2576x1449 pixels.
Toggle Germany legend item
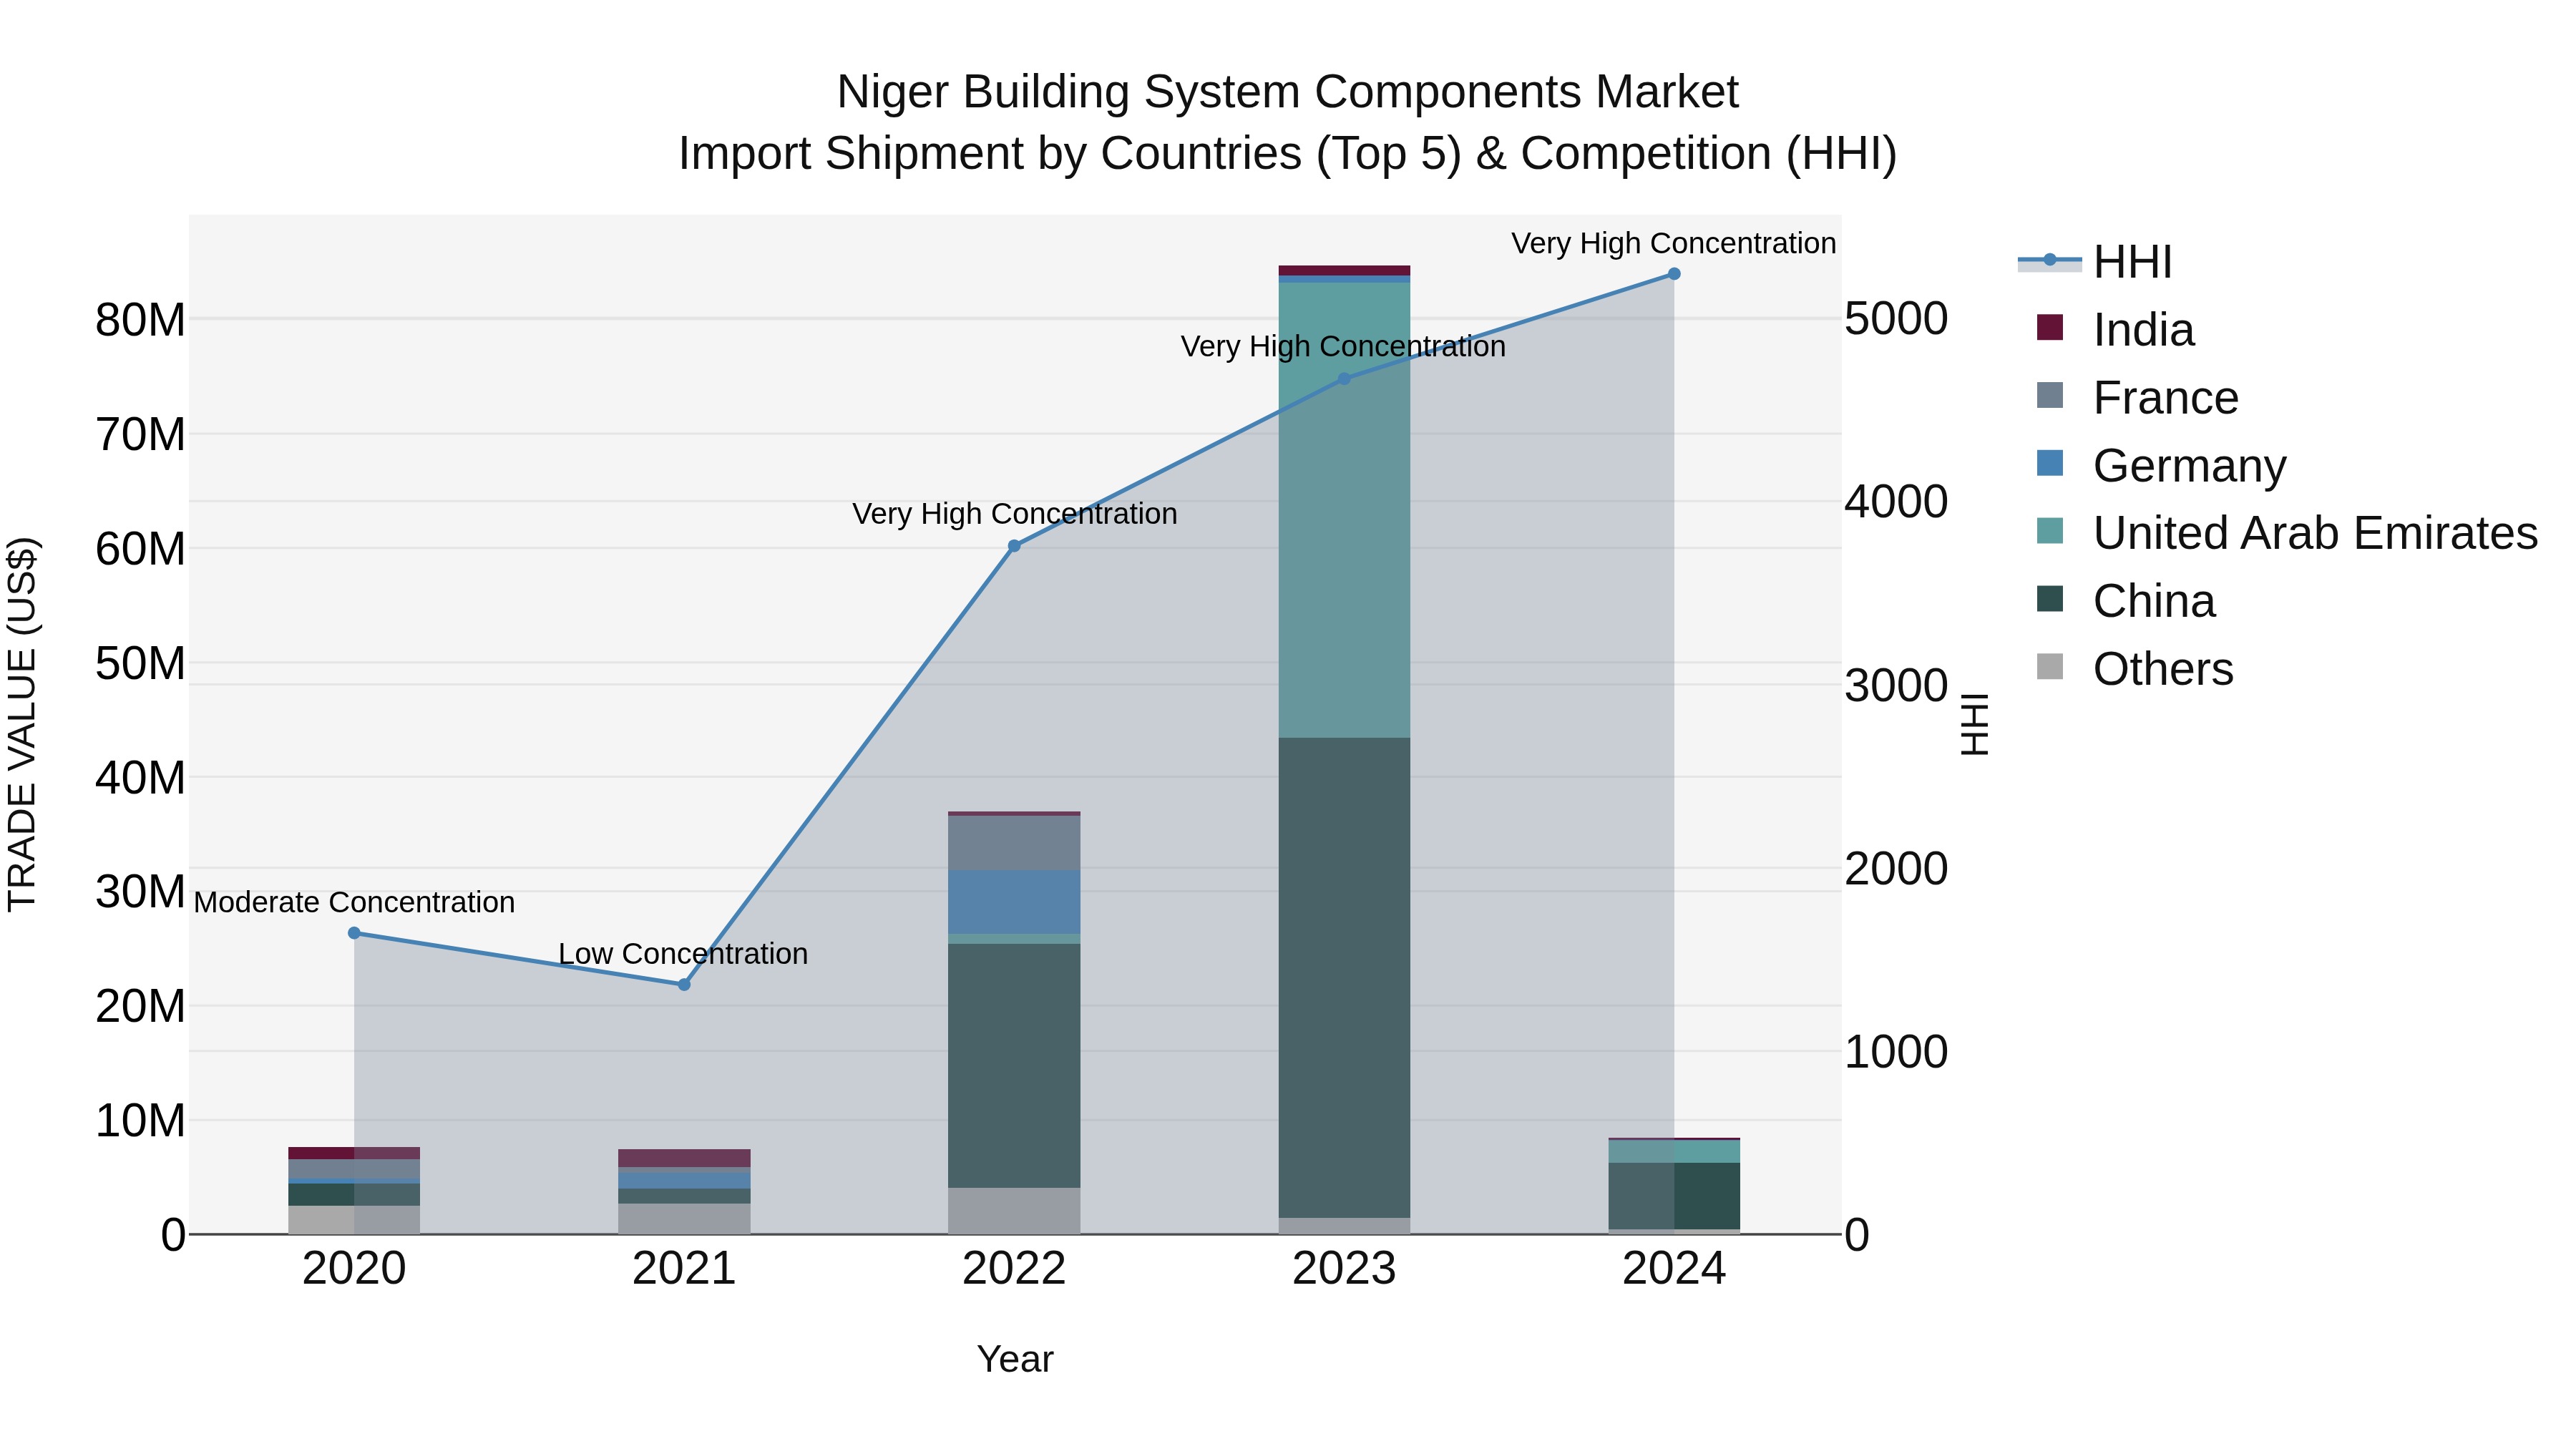tap(2161, 465)
